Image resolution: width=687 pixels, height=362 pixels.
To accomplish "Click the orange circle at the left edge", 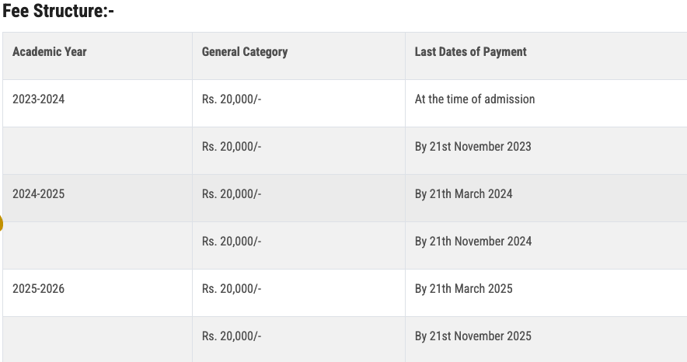I will point(1,225).
